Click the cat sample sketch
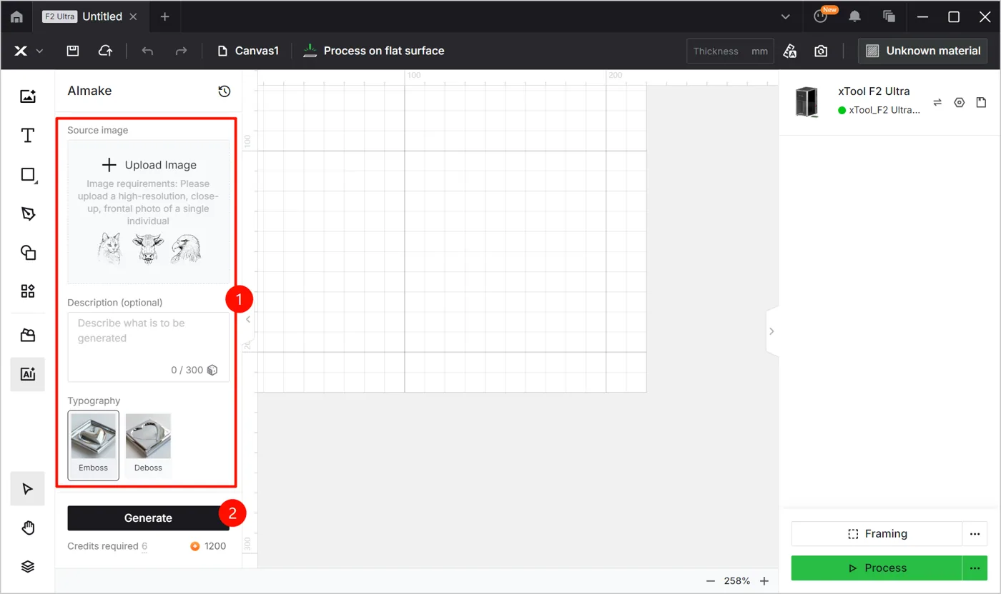The width and height of the screenshot is (1001, 594). (x=109, y=249)
